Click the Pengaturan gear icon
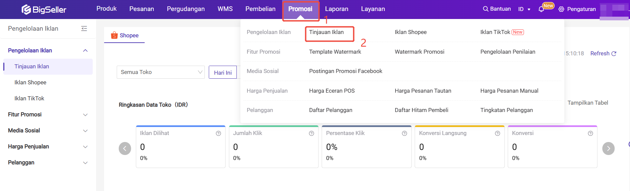630x191 pixels. 561,9
